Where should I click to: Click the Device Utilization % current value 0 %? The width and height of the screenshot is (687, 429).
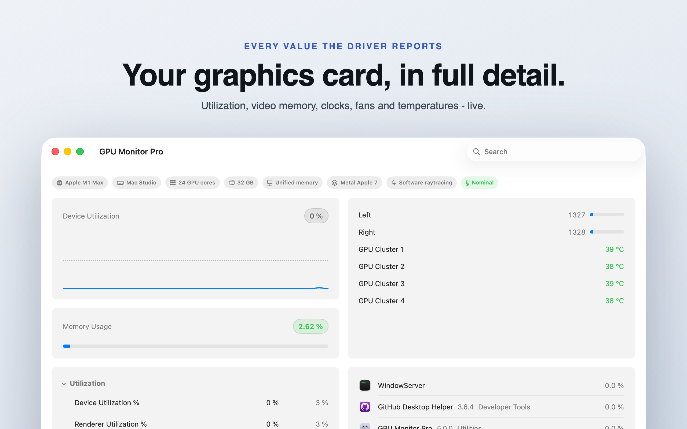click(x=273, y=403)
